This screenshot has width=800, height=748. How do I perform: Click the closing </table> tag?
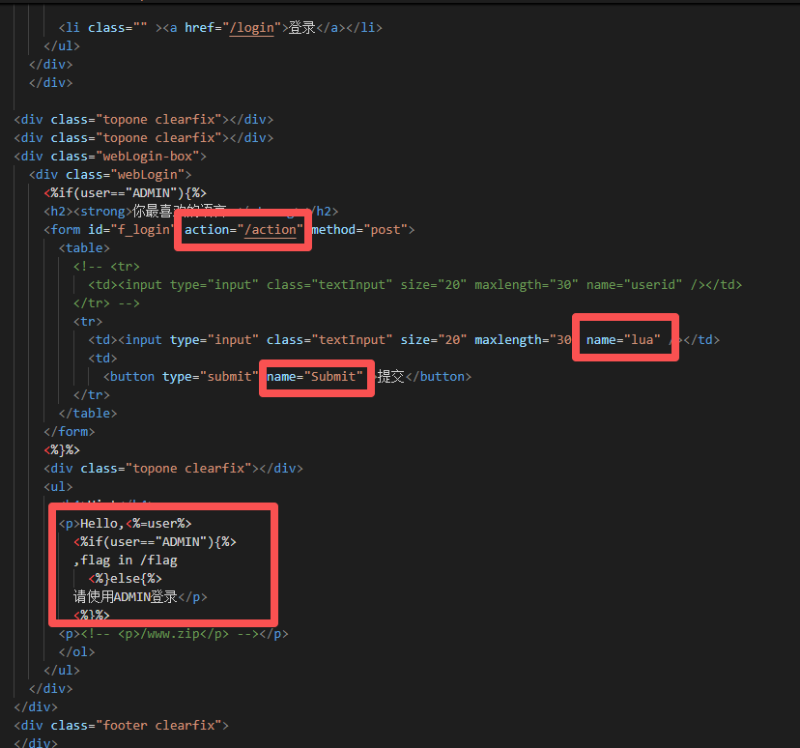[88, 414]
